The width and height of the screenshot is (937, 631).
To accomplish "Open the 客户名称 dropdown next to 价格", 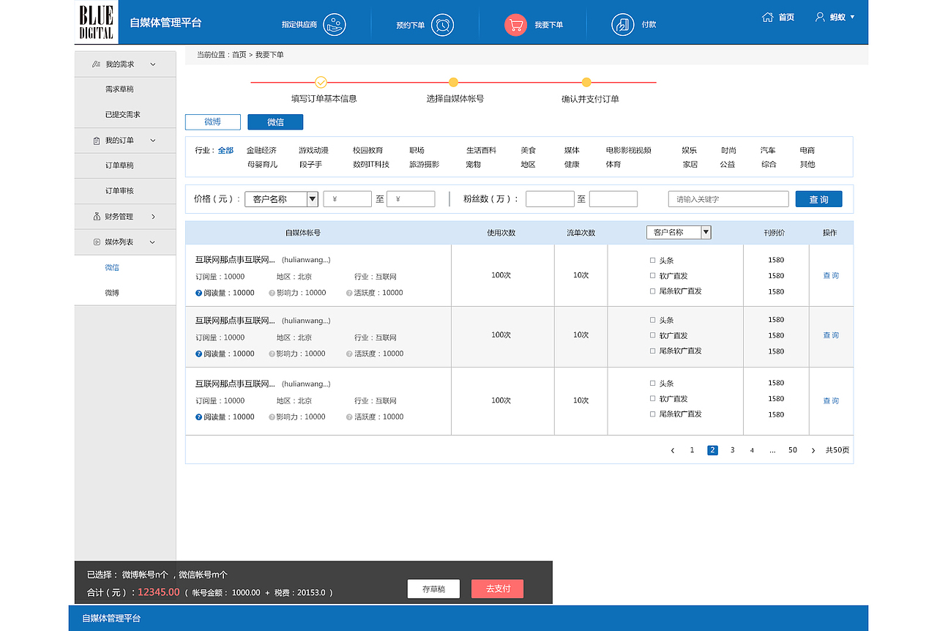I will point(281,199).
